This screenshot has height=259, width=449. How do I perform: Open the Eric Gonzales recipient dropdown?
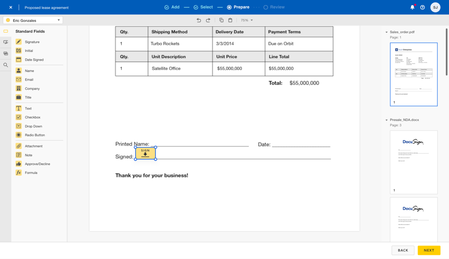(33, 20)
